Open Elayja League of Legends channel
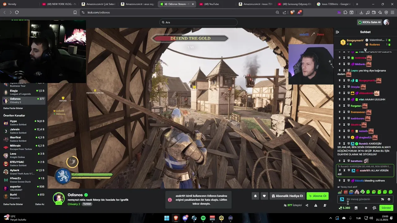This screenshot has width=397, height=223. 24,92
